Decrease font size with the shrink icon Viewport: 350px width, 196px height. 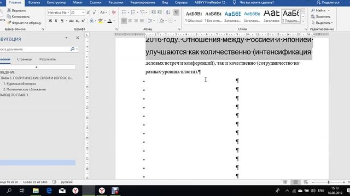[95, 13]
